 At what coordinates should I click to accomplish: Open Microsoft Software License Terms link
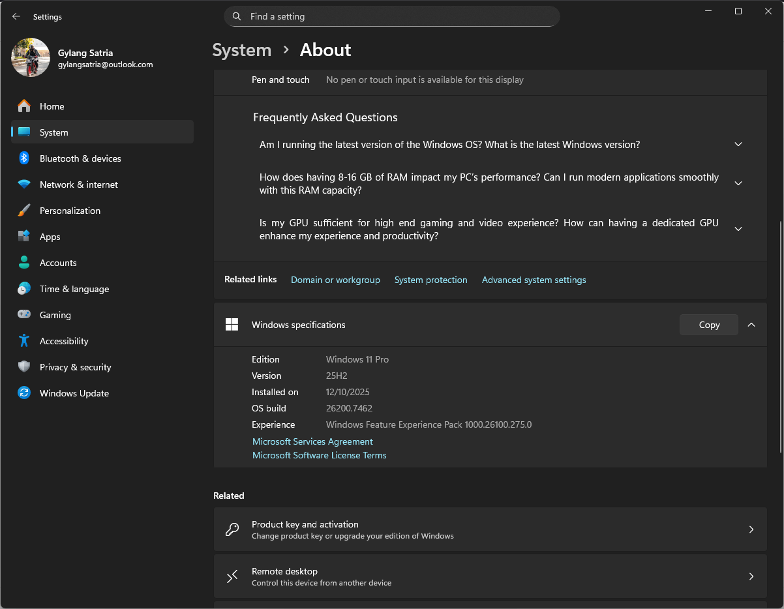319,455
